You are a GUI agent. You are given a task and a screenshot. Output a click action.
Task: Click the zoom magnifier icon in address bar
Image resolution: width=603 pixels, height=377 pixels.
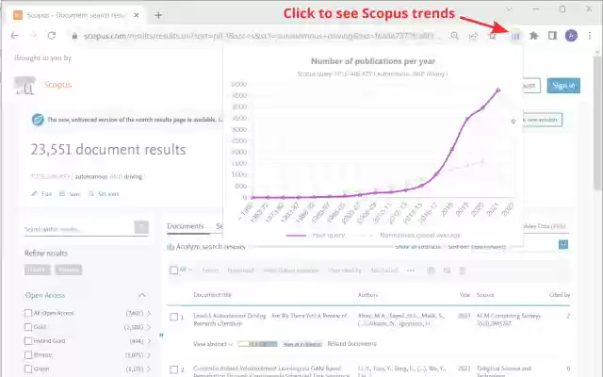[454, 36]
